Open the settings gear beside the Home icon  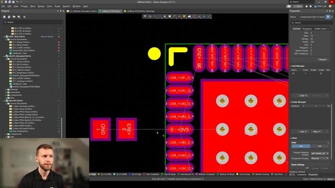310,6
